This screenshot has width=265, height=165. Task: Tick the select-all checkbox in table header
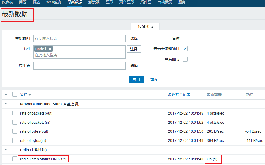tap(15, 94)
